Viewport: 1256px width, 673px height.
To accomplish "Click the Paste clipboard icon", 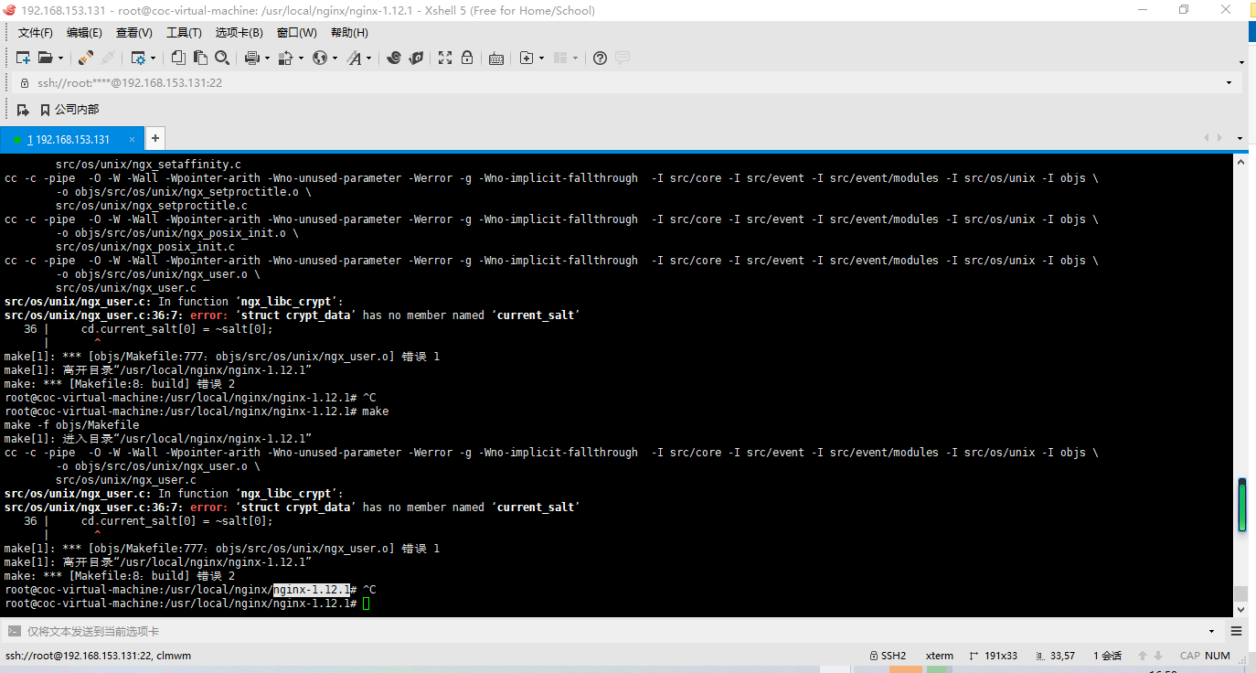I will pyautogui.click(x=199, y=58).
